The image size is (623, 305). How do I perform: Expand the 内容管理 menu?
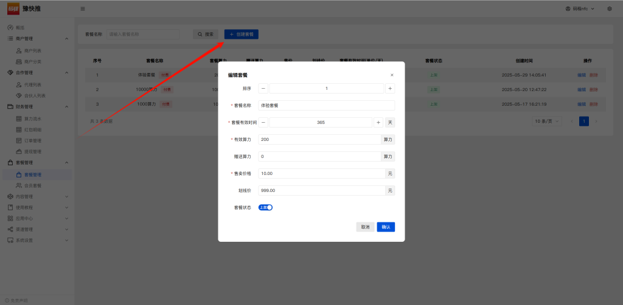[37, 196]
